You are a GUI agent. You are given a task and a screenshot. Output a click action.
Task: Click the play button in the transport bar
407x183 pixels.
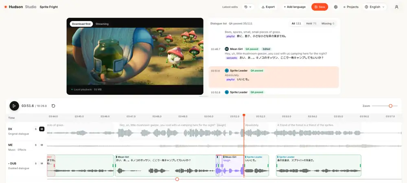14,106
